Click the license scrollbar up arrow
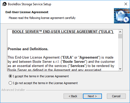 pyautogui.click(x=120, y=32)
